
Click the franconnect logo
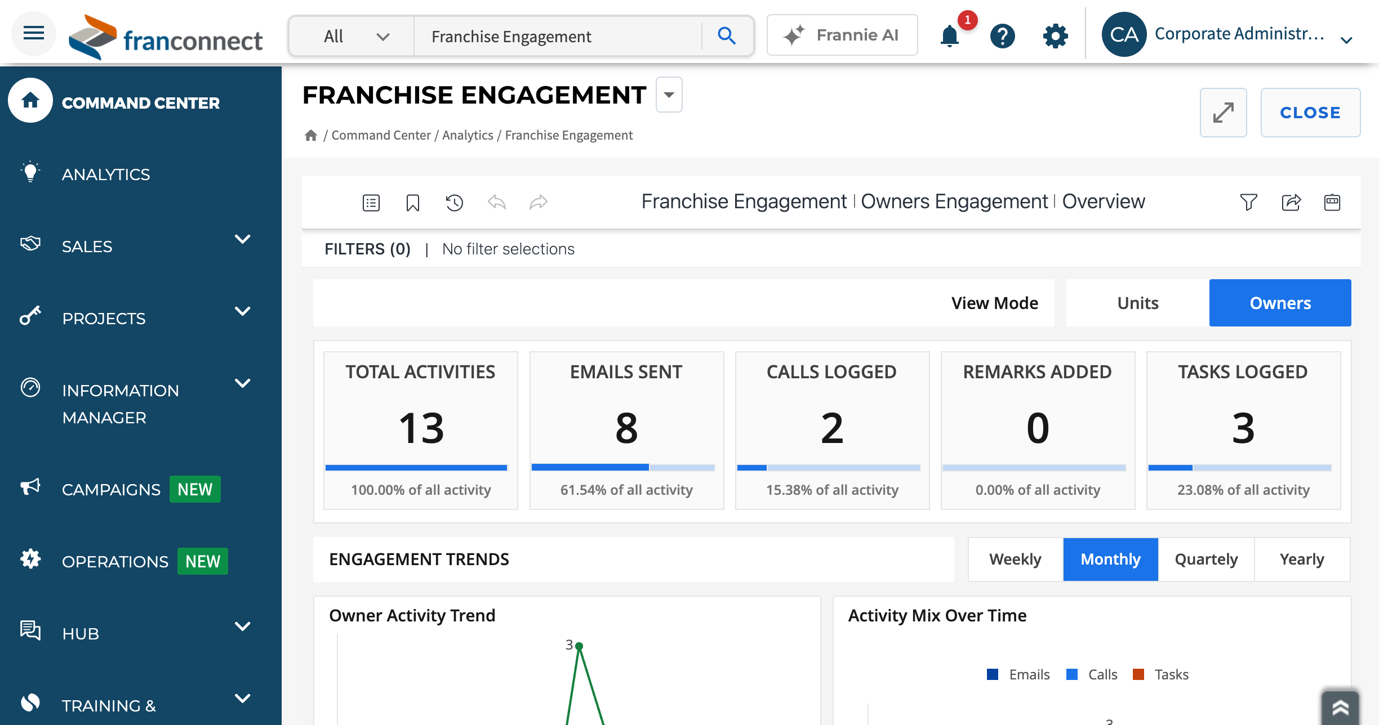pyautogui.click(x=165, y=37)
